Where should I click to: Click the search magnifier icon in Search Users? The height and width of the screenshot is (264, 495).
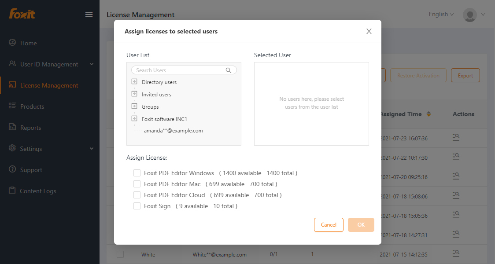[229, 70]
